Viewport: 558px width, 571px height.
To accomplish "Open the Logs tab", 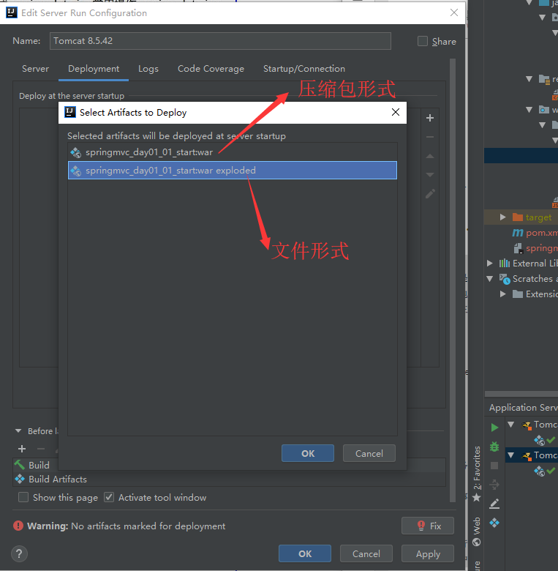I will 148,69.
